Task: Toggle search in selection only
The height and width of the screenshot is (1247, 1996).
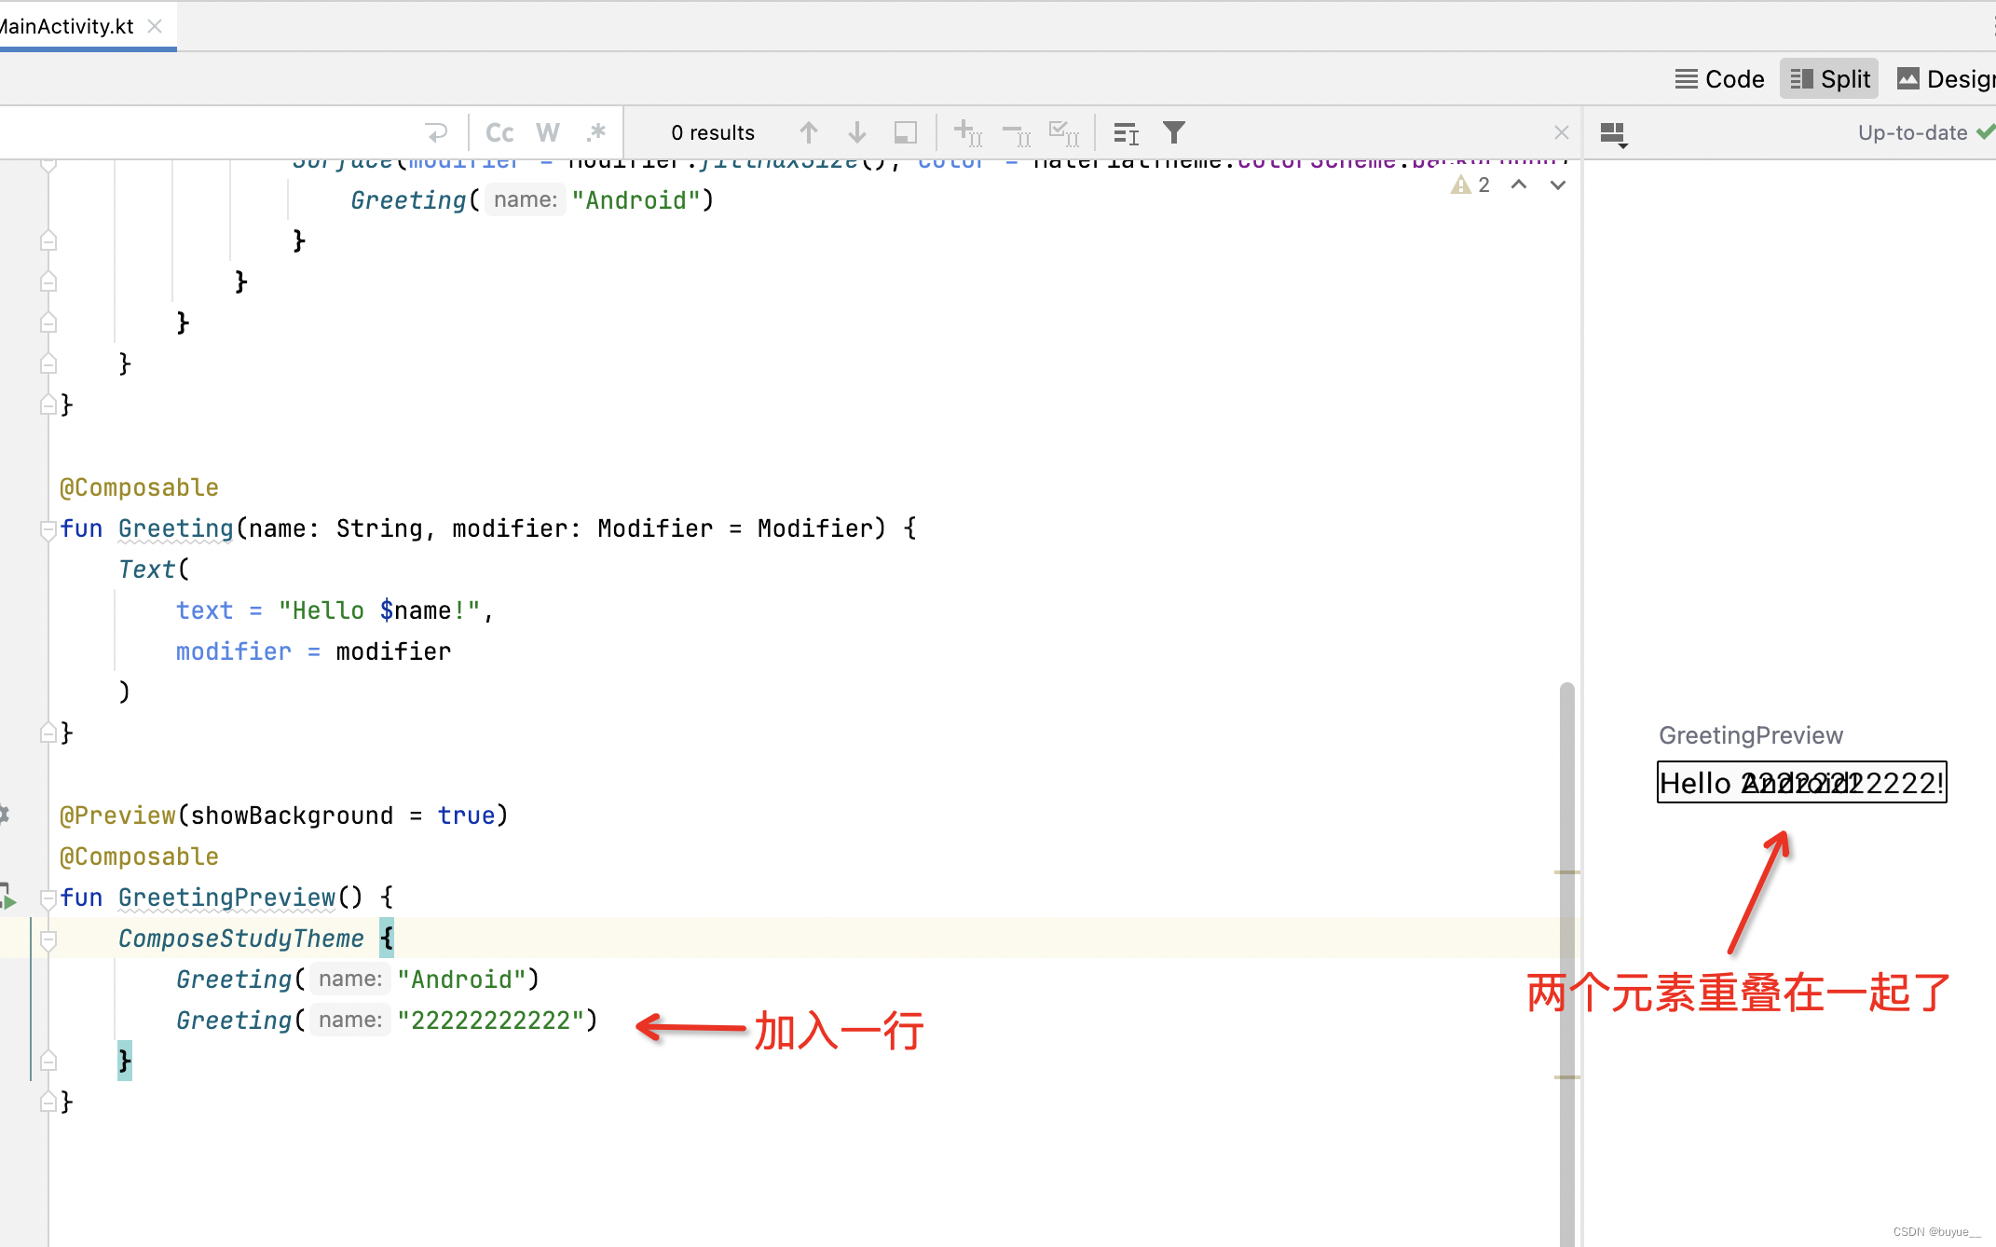Action: pyautogui.click(x=1127, y=133)
